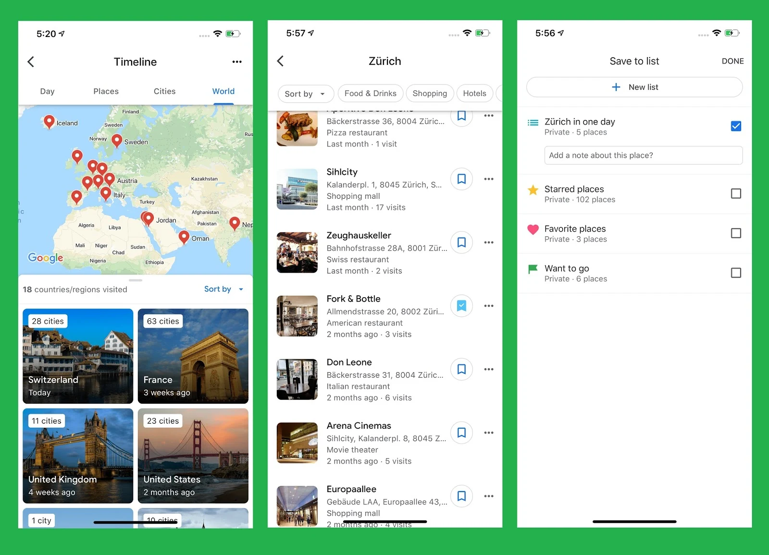Open Sort by dropdown for countries visited
This screenshot has height=555, width=769.
coord(224,289)
